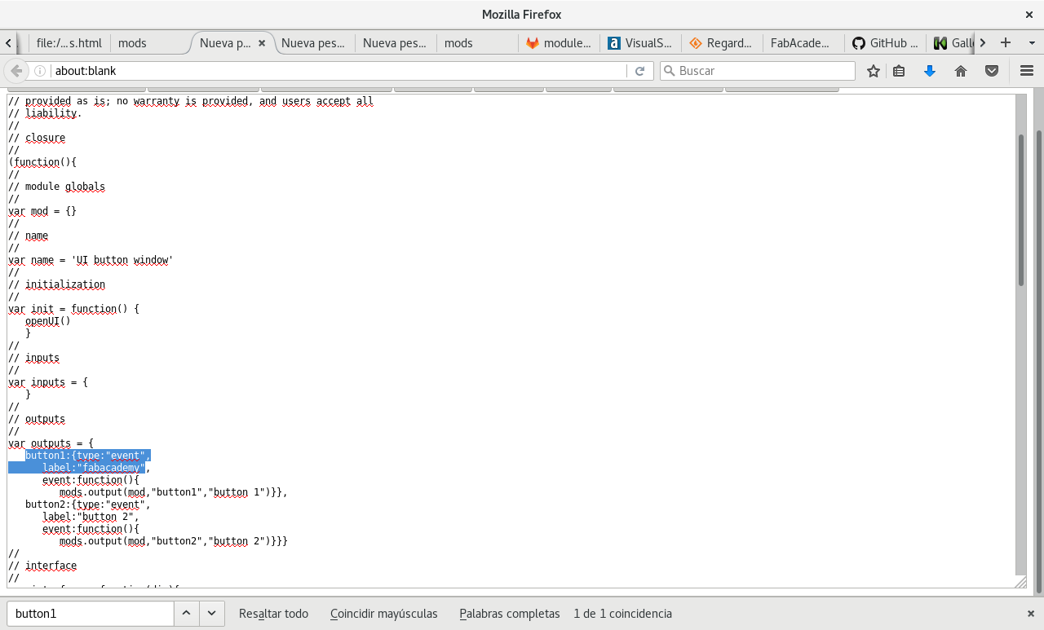This screenshot has width=1044, height=630.
Task: Toggle Coincidir mayúsculas option
Action: [383, 614]
